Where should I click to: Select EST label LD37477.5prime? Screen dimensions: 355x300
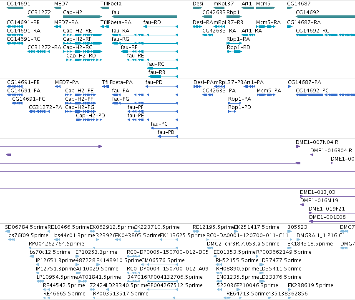[x=280, y=260]
